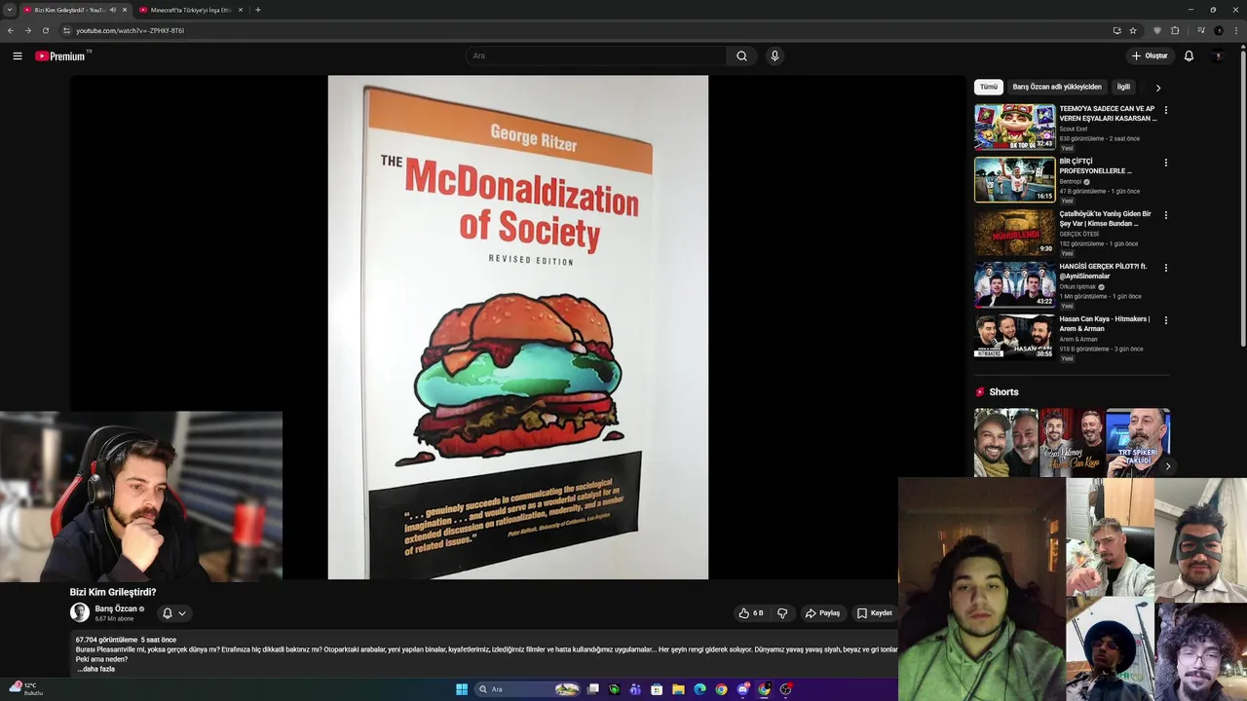
Task: Open Windows Start menu
Action: [x=462, y=689]
